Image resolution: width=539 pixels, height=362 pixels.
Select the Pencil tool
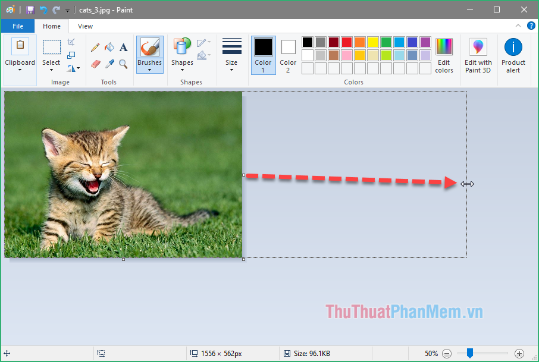coord(95,47)
